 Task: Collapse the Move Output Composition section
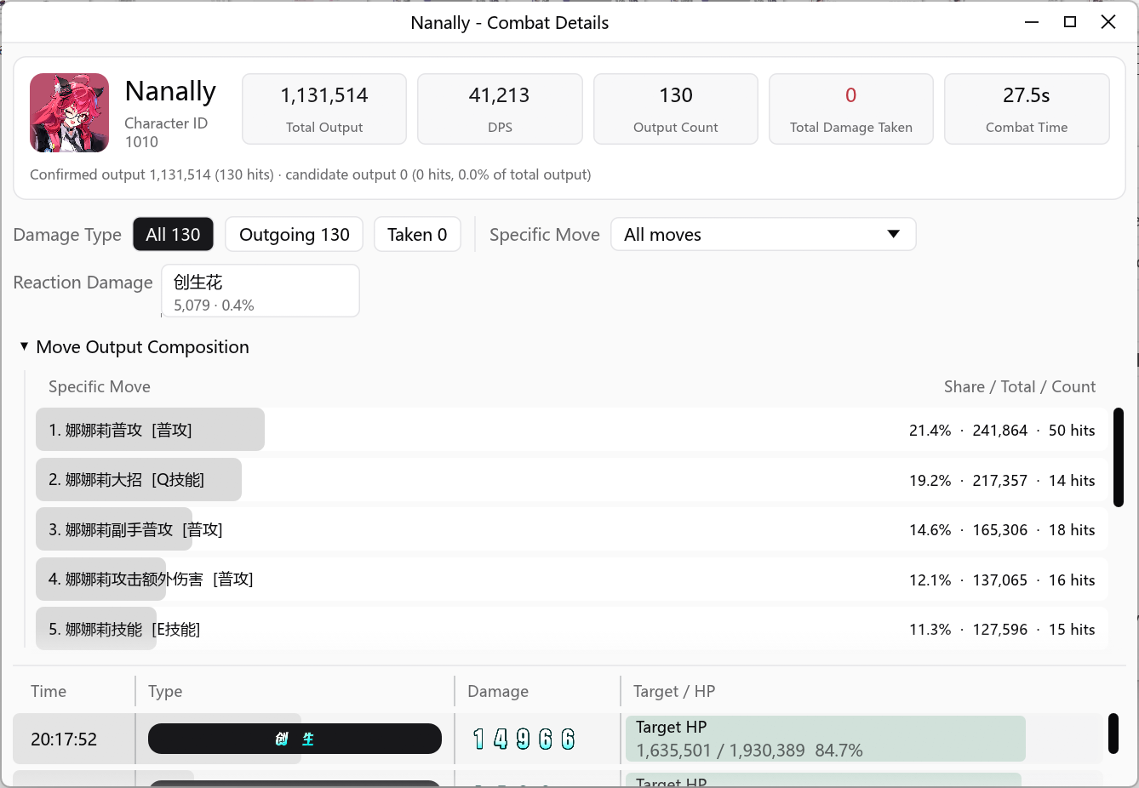coord(24,346)
